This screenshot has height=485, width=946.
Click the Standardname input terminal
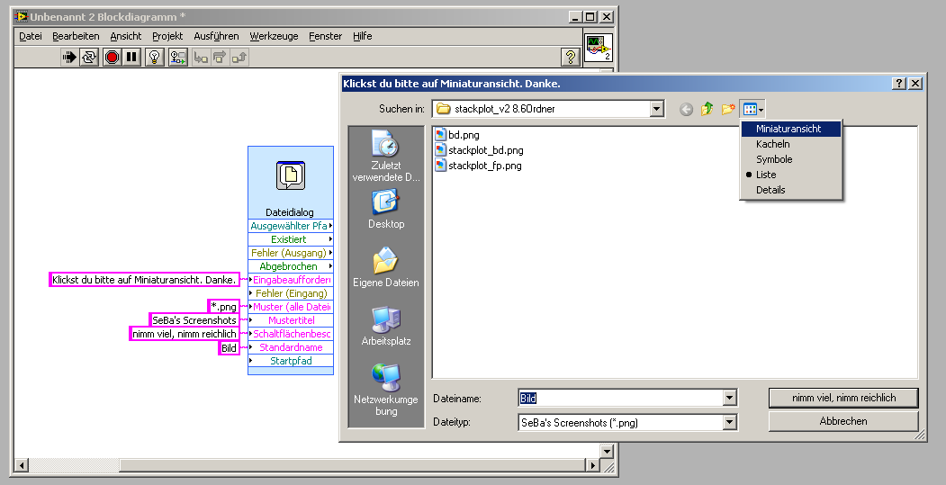click(290, 347)
